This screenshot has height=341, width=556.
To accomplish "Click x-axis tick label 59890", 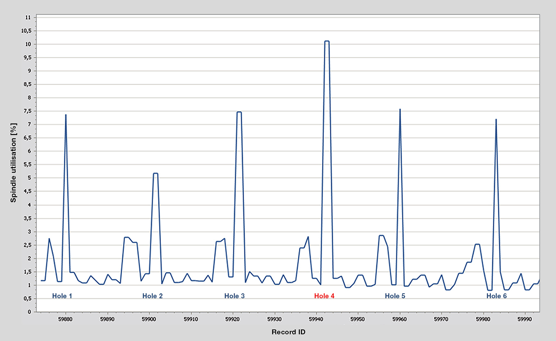I will (x=107, y=319).
